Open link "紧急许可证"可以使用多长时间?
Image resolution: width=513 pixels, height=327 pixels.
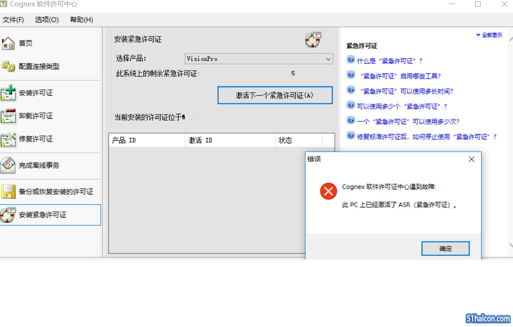pos(407,91)
